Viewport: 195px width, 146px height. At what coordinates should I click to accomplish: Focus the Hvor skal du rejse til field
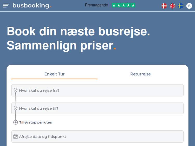(x=97, y=108)
